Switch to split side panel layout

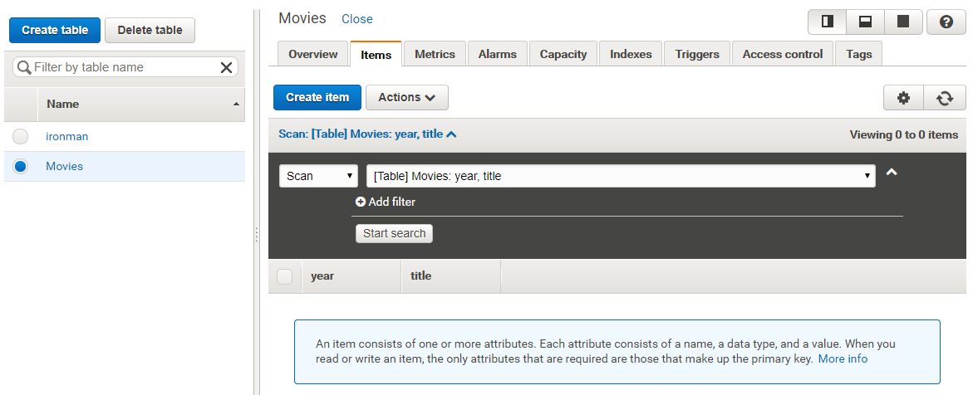coord(827,22)
